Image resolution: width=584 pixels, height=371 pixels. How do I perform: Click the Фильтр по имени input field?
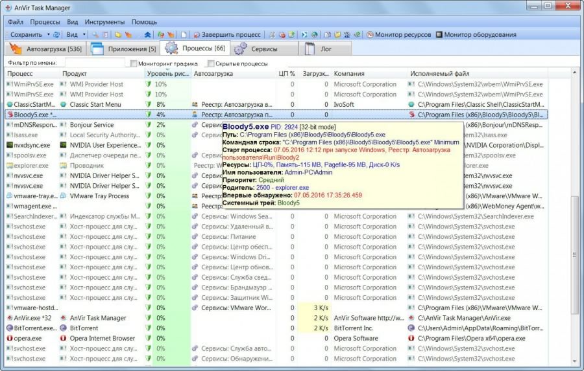click(x=94, y=63)
